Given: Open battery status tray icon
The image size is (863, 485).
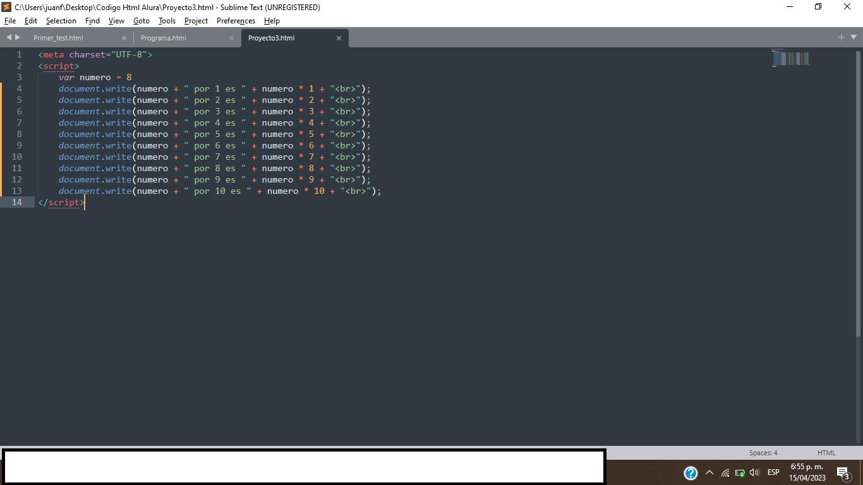Looking at the screenshot, I should tap(740, 472).
